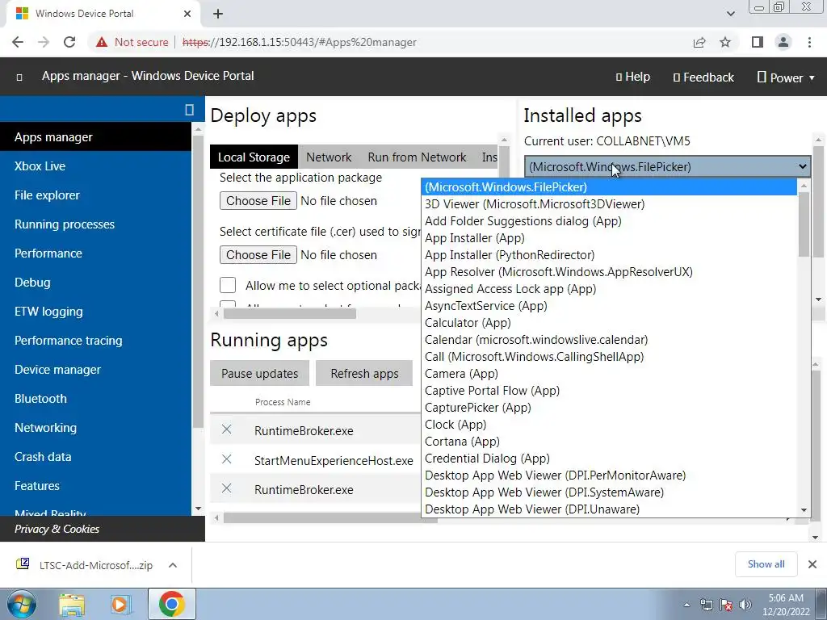This screenshot has width=827, height=620.
Task: Terminate StartMenuExperienceHost.exe with its X
Action: coord(227,459)
